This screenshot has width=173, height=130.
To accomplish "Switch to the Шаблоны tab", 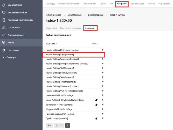I will [90, 28].
